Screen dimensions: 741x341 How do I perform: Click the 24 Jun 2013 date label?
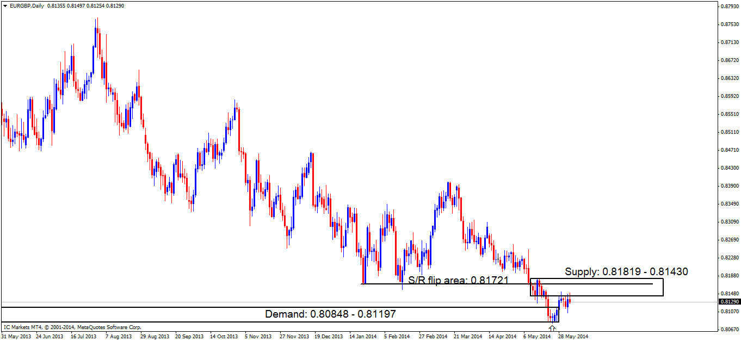pyautogui.click(x=50, y=337)
